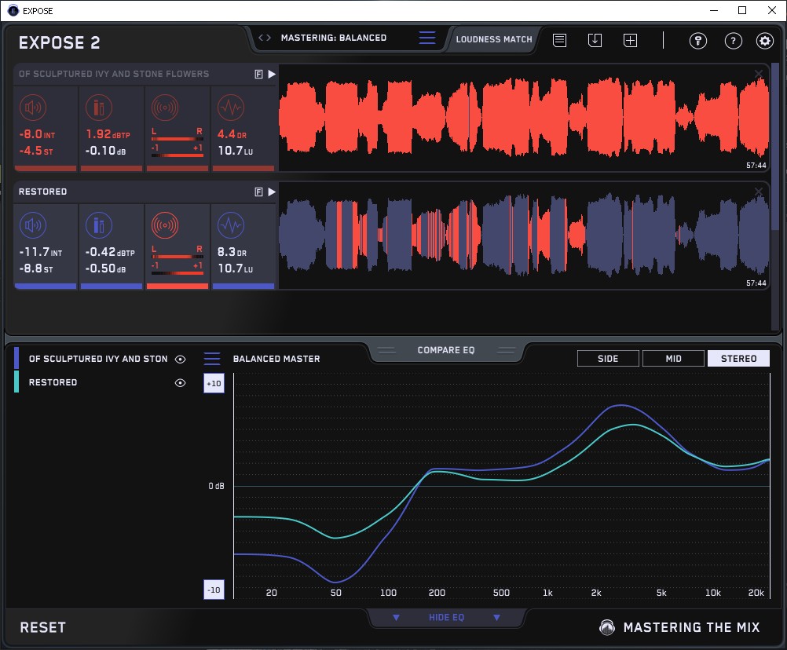This screenshot has height=650, width=787.
Task: Toggle visibility of the Of Sculptured Ivy EQ curve
Action: pyautogui.click(x=180, y=359)
